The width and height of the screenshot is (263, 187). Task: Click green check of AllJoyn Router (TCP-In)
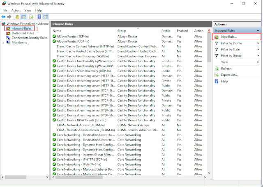point(54,36)
